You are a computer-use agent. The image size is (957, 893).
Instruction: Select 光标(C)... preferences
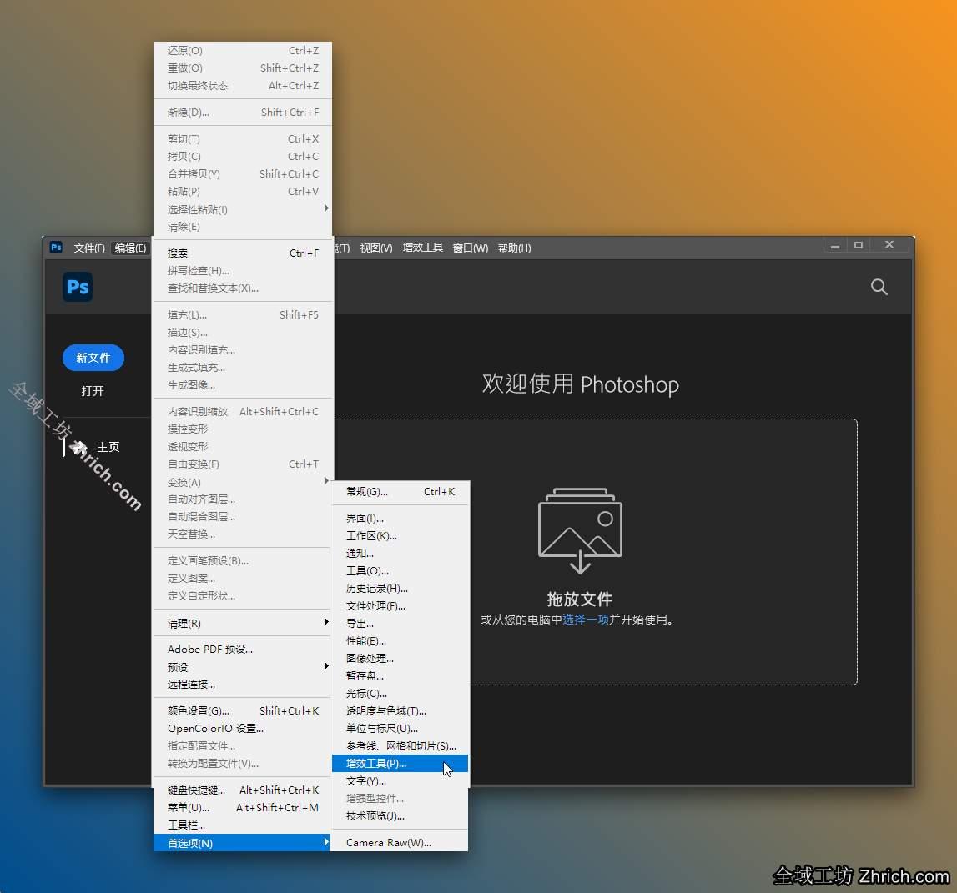point(400,694)
